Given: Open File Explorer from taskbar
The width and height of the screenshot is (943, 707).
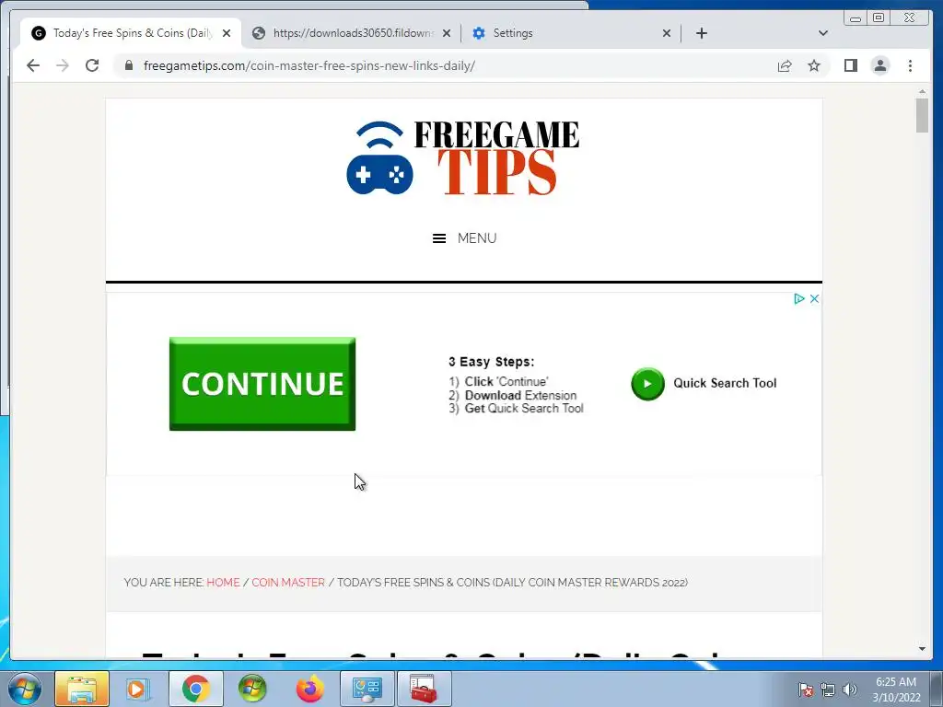Looking at the screenshot, I should coord(82,689).
